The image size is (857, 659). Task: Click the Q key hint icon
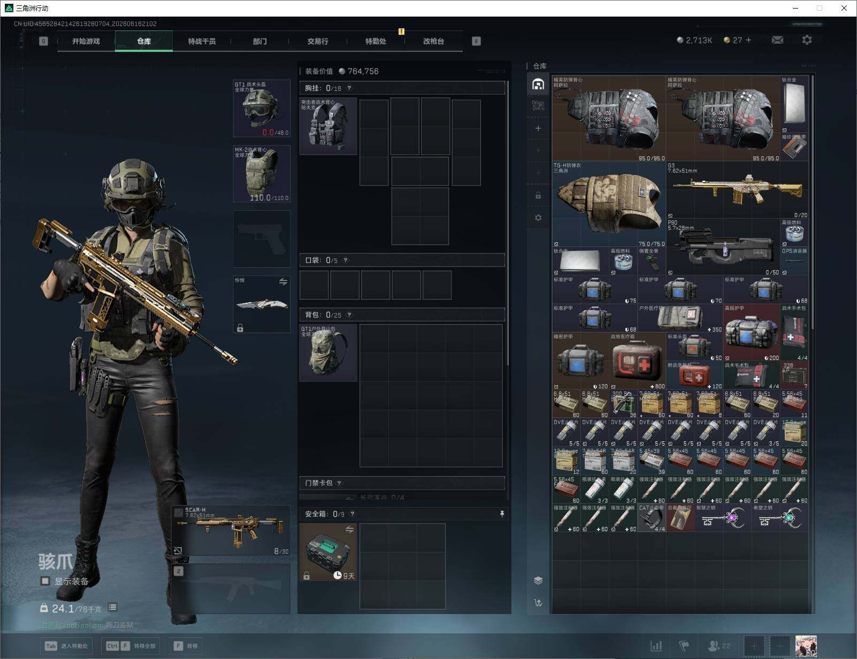44,41
